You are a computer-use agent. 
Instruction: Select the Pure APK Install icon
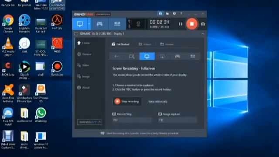point(8,116)
